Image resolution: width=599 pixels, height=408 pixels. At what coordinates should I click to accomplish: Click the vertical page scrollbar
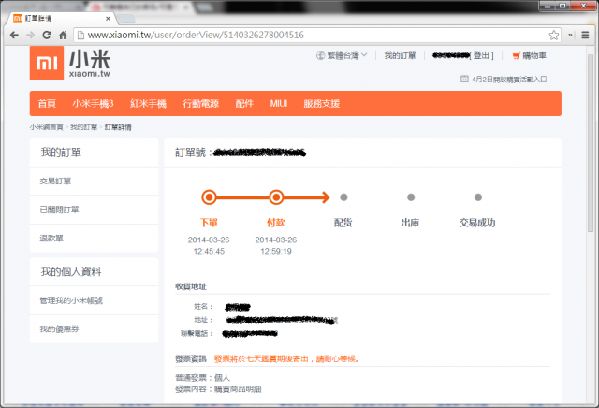[x=591, y=143]
